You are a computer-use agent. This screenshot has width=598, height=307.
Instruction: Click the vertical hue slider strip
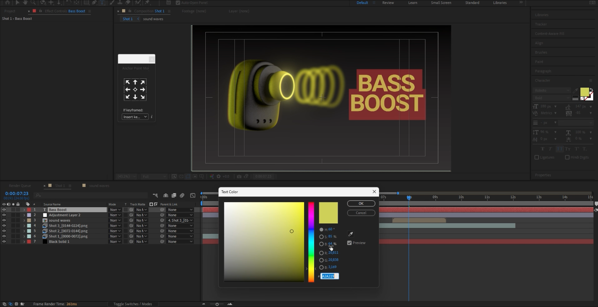point(311,242)
